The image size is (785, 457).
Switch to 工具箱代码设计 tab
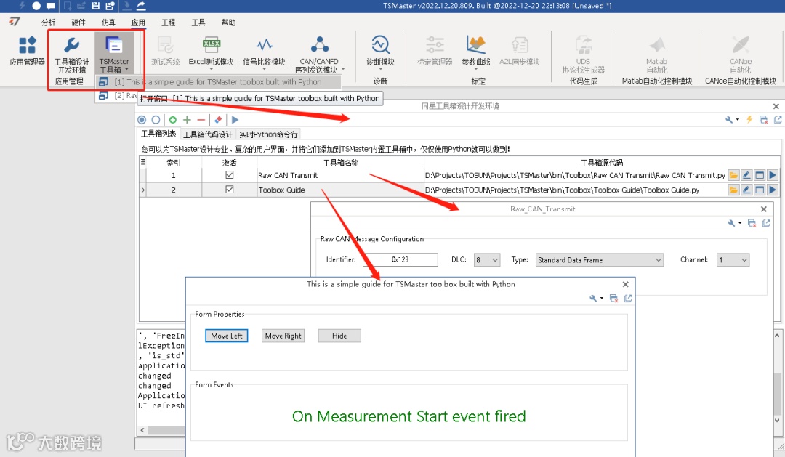[208, 134]
